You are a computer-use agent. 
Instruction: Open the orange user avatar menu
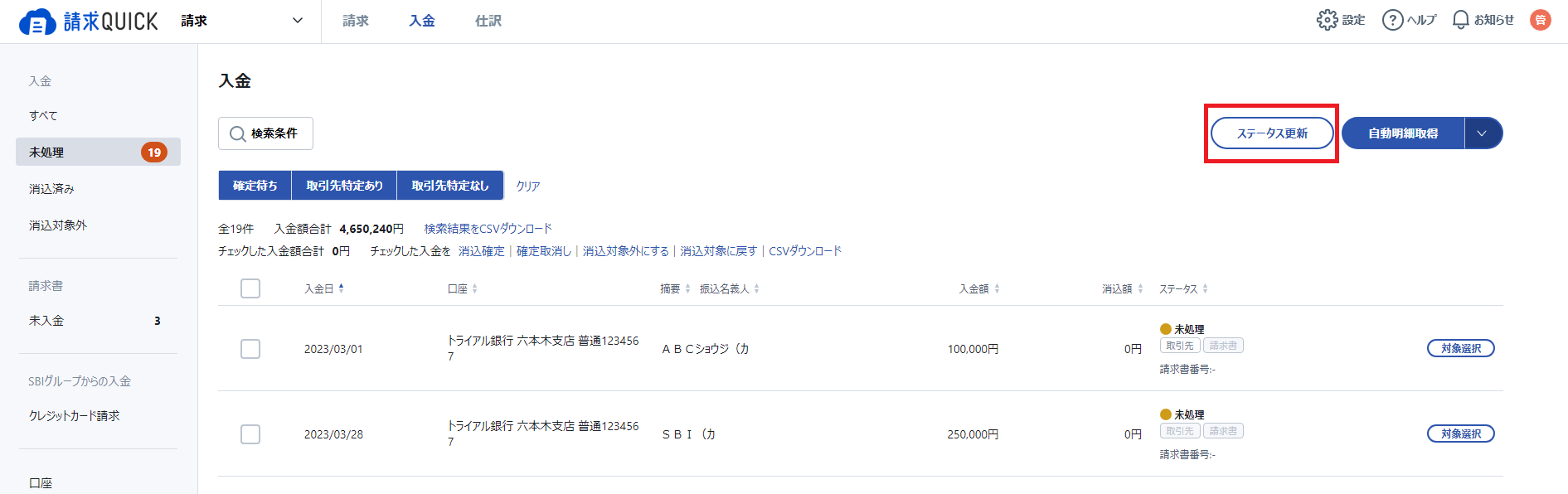pyautogui.click(x=1541, y=20)
